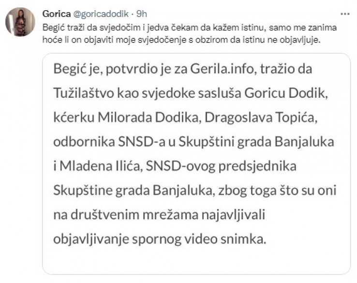Open the three-dot more options menu
The height and width of the screenshot is (283, 357).
point(345,14)
